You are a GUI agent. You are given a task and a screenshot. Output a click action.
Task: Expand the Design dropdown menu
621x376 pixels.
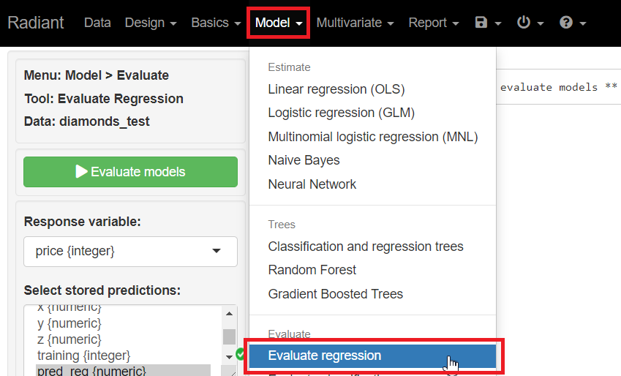click(x=151, y=23)
